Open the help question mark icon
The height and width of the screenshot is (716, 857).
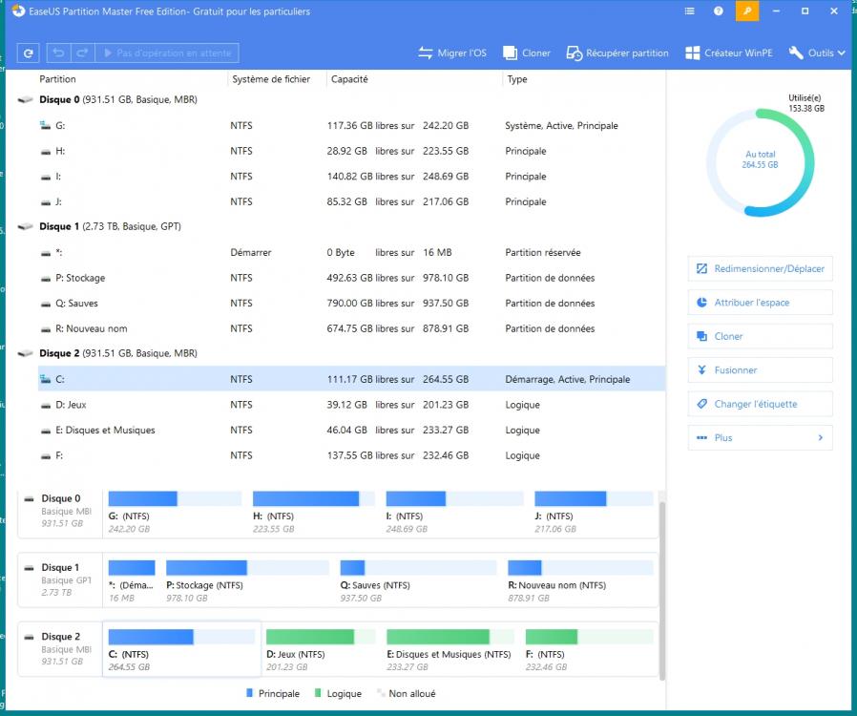(x=718, y=11)
